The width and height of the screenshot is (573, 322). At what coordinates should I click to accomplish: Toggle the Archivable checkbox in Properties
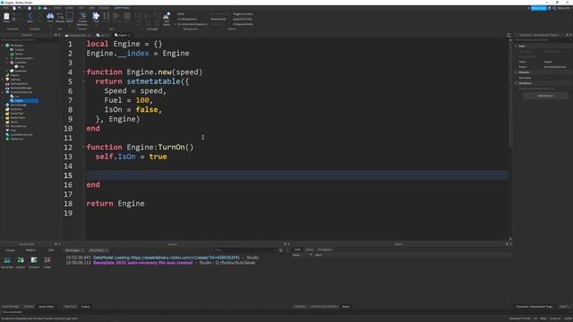pyautogui.click(x=546, y=78)
